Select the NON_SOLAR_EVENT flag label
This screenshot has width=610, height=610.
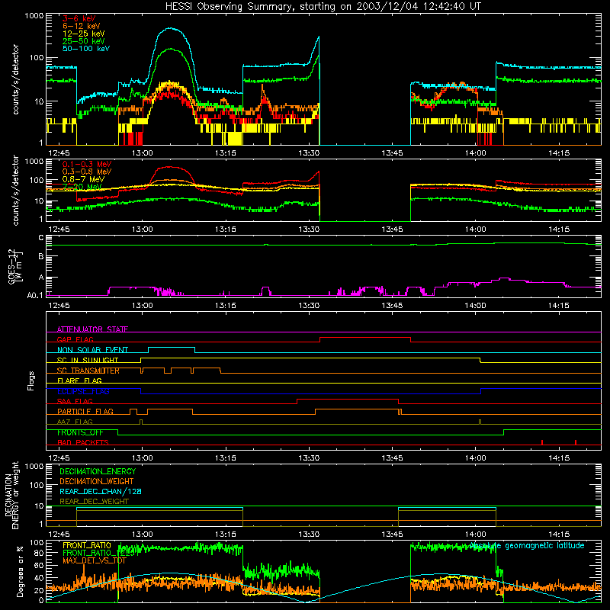92,350
